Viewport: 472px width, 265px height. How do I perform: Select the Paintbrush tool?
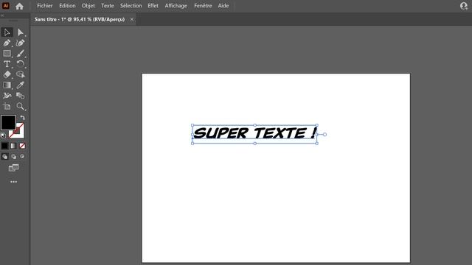(x=20, y=54)
